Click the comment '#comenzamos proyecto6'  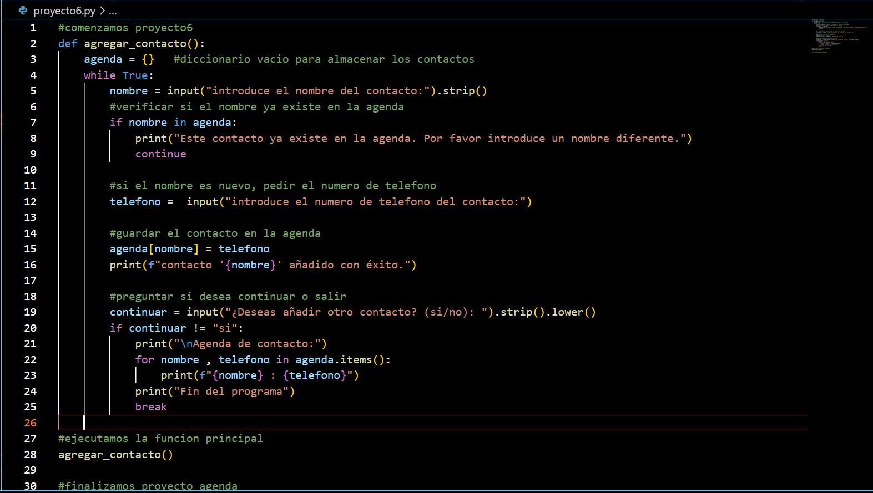(125, 28)
